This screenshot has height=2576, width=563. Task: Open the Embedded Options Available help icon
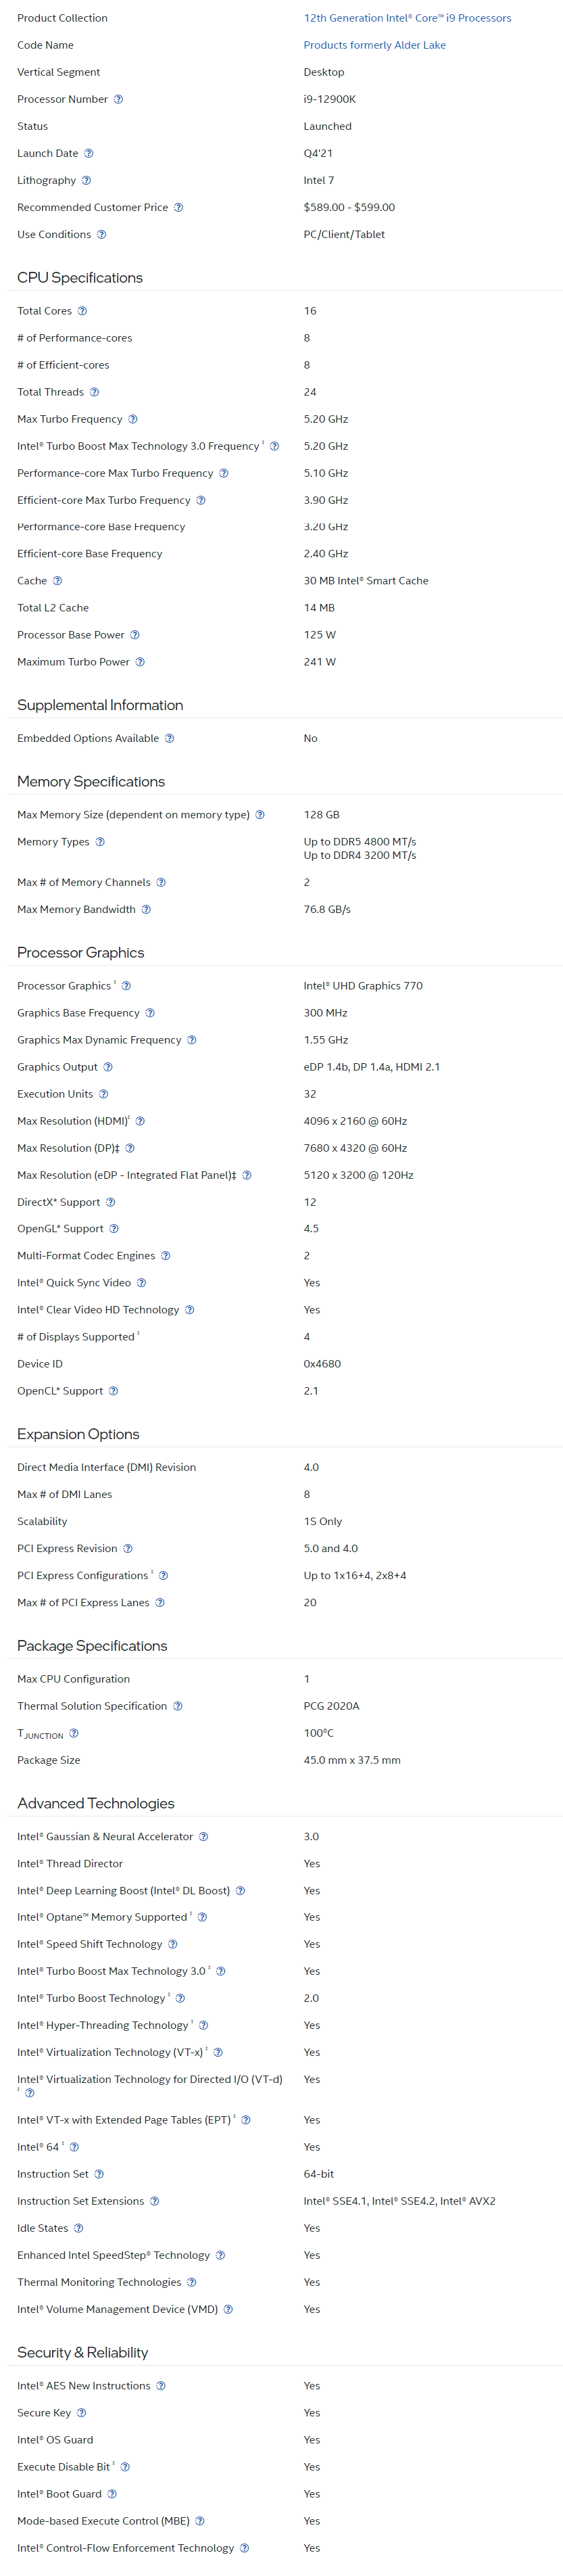[x=169, y=738]
